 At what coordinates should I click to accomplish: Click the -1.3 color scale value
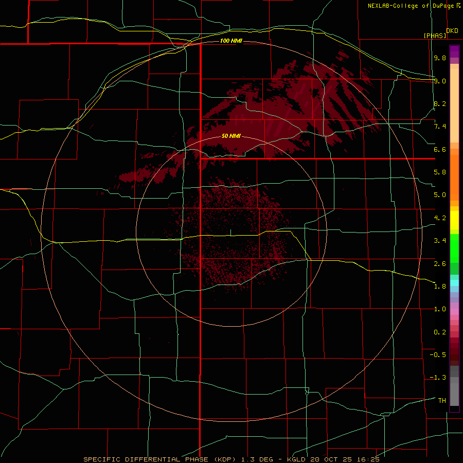(x=438, y=378)
